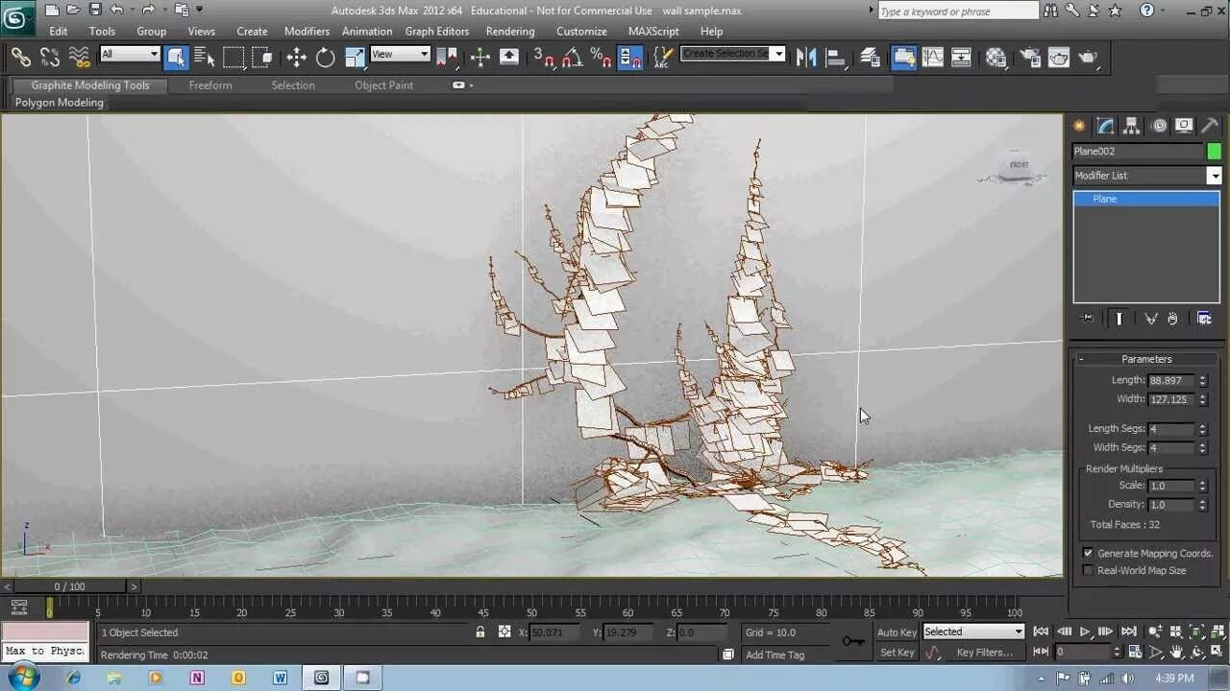This screenshot has width=1230, height=691.
Task: Open the Material Editor icon
Action: [x=996, y=58]
